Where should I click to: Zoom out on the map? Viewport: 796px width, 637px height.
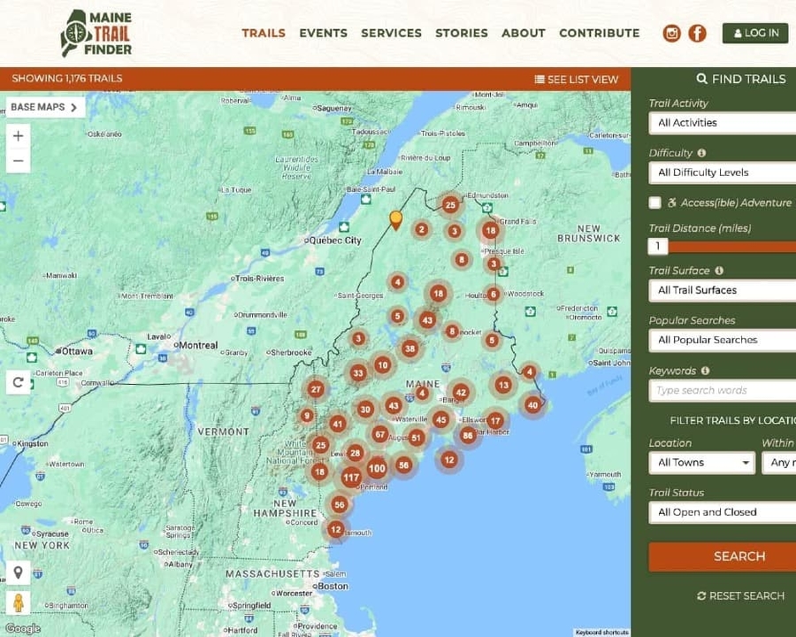(18, 161)
